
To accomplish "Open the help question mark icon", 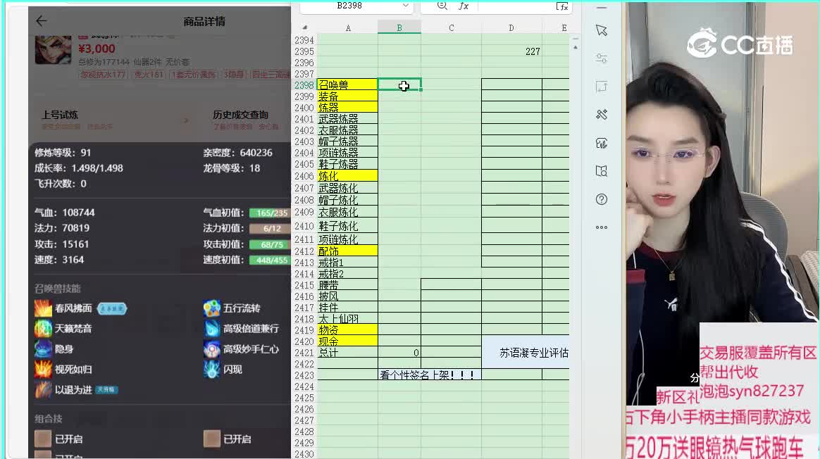I will (602, 199).
